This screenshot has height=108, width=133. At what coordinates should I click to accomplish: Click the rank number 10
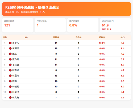pyautogui.click(x=5, y=92)
